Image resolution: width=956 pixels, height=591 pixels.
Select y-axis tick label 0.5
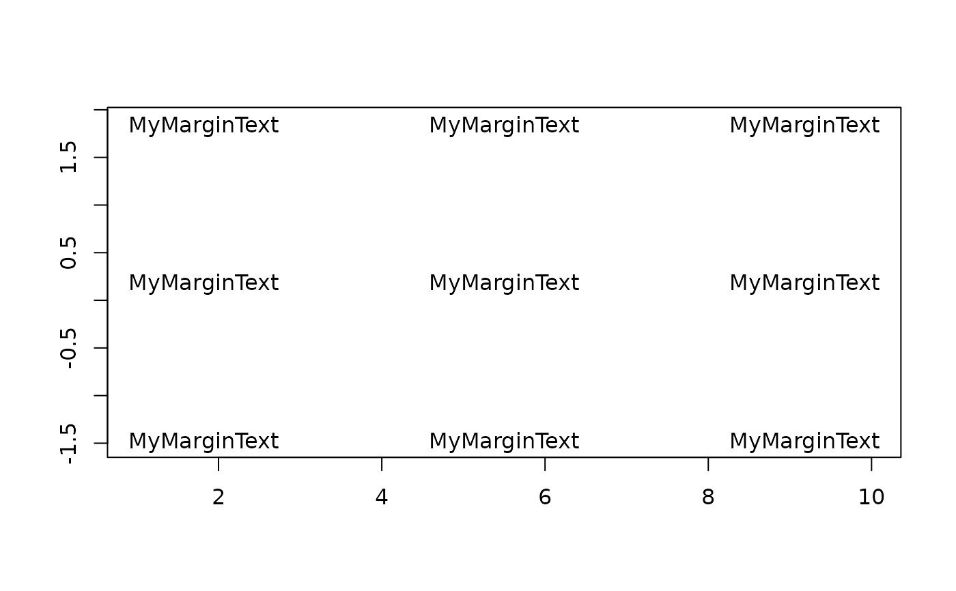tap(68, 253)
